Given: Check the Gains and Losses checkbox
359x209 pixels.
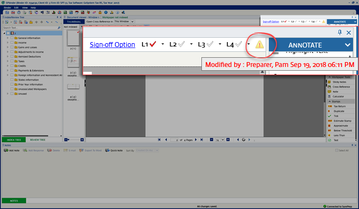Looking at the screenshot, I should [12, 47].
